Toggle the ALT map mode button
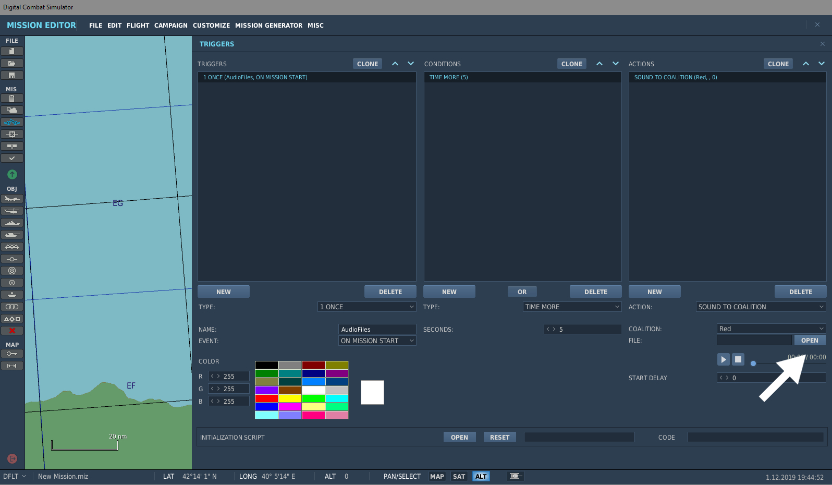This screenshot has width=832, height=485. click(x=481, y=476)
